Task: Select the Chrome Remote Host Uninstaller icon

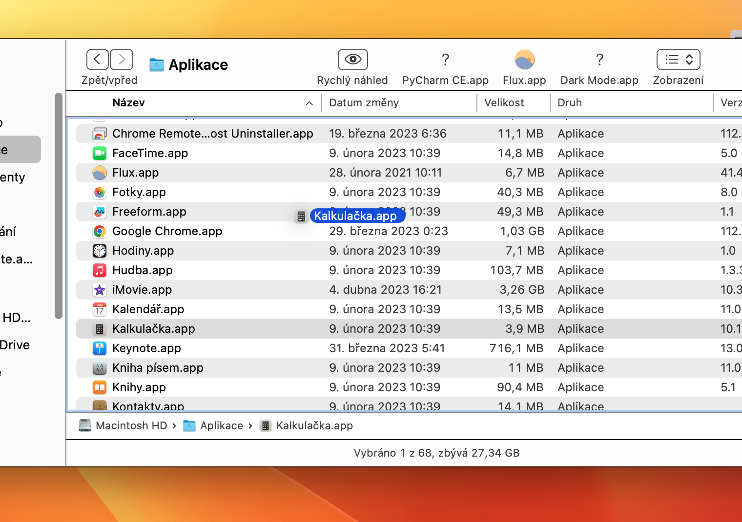Action: (x=100, y=134)
